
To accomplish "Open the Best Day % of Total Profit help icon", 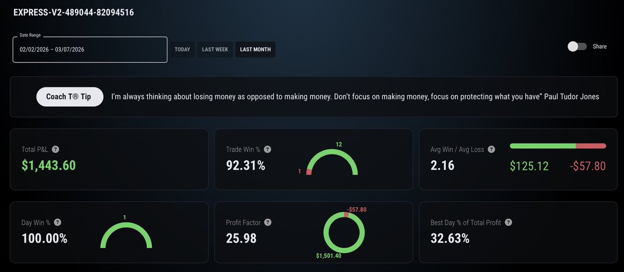I will 509,222.
